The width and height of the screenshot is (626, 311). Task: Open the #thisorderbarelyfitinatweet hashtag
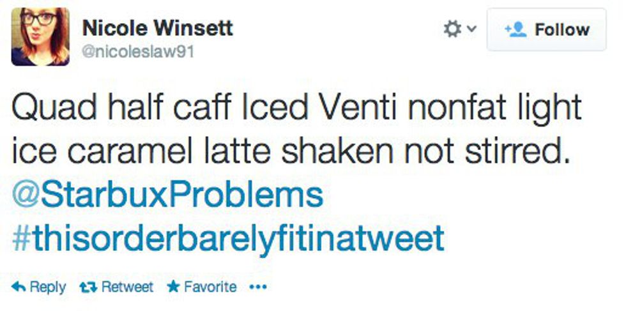[228, 238]
